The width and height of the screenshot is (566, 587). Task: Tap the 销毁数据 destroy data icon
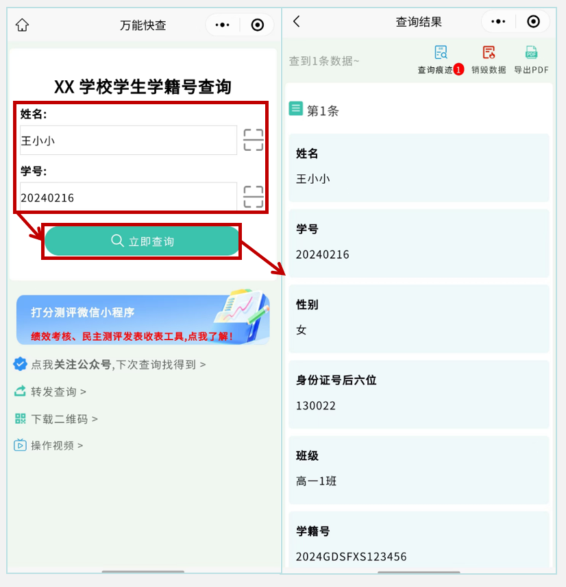tap(489, 52)
